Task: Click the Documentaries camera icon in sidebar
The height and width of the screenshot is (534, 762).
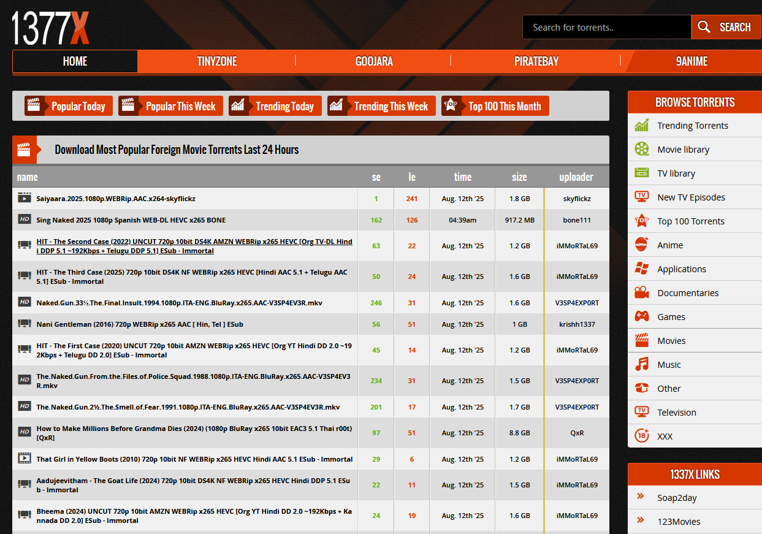Action: tap(642, 293)
